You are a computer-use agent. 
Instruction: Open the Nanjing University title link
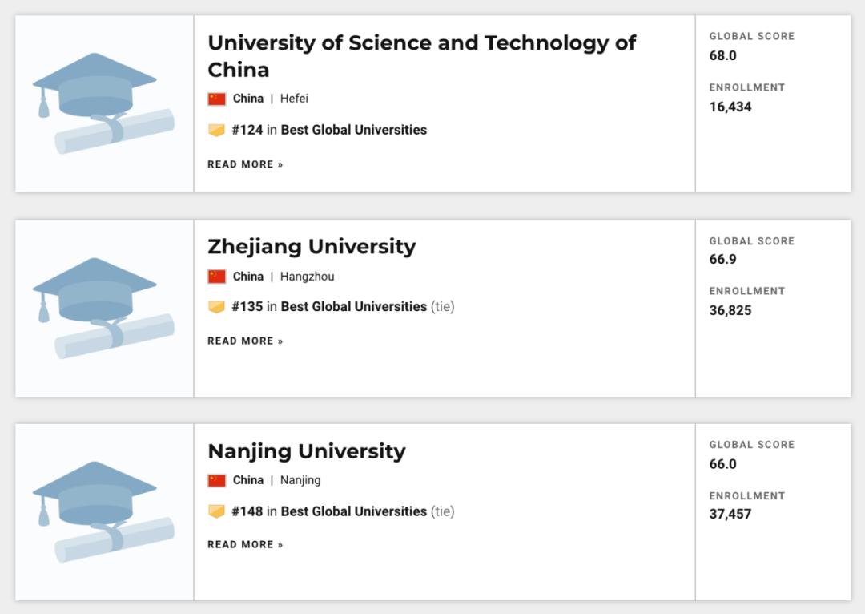306,451
